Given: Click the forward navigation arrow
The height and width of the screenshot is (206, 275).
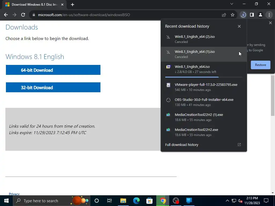Looking at the screenshot, I should pos(15,15).
